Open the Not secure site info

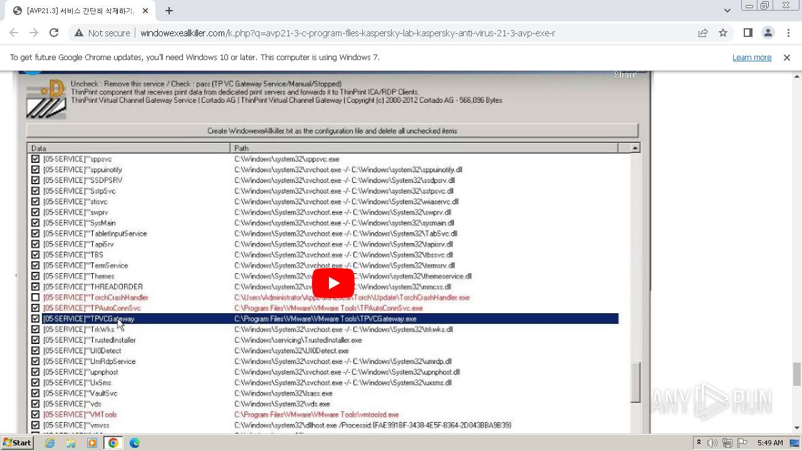tap(102, 33)
